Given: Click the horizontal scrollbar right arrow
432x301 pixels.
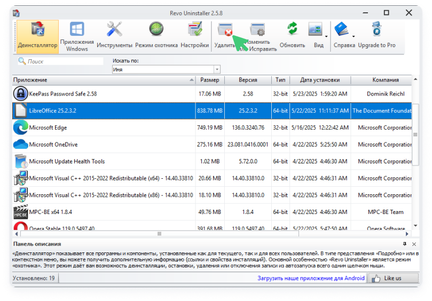Looking at the screenshot, I should (407, 234).
